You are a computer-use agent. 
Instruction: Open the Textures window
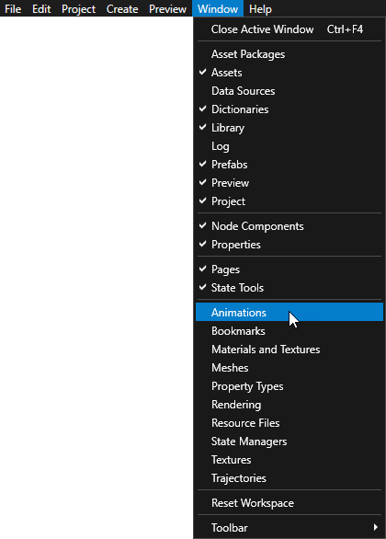click(289, 460)
